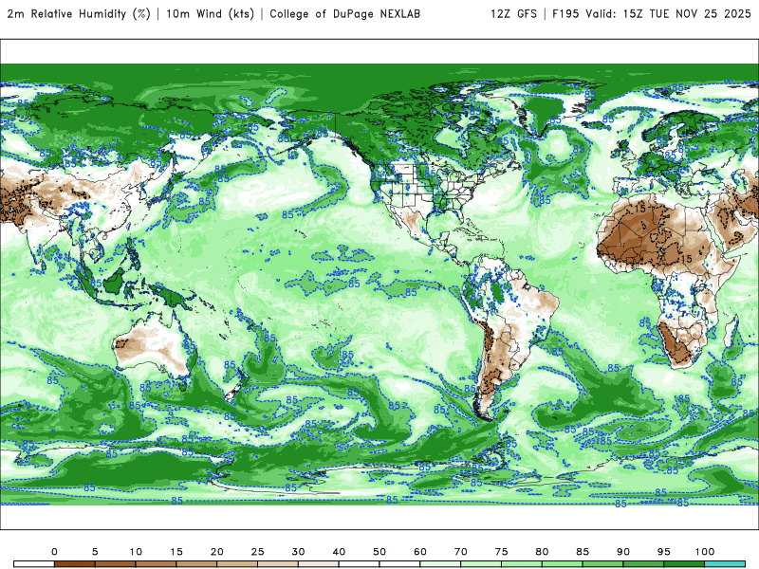
Task: Click the '70' color scale label
Action: [461, 552]
